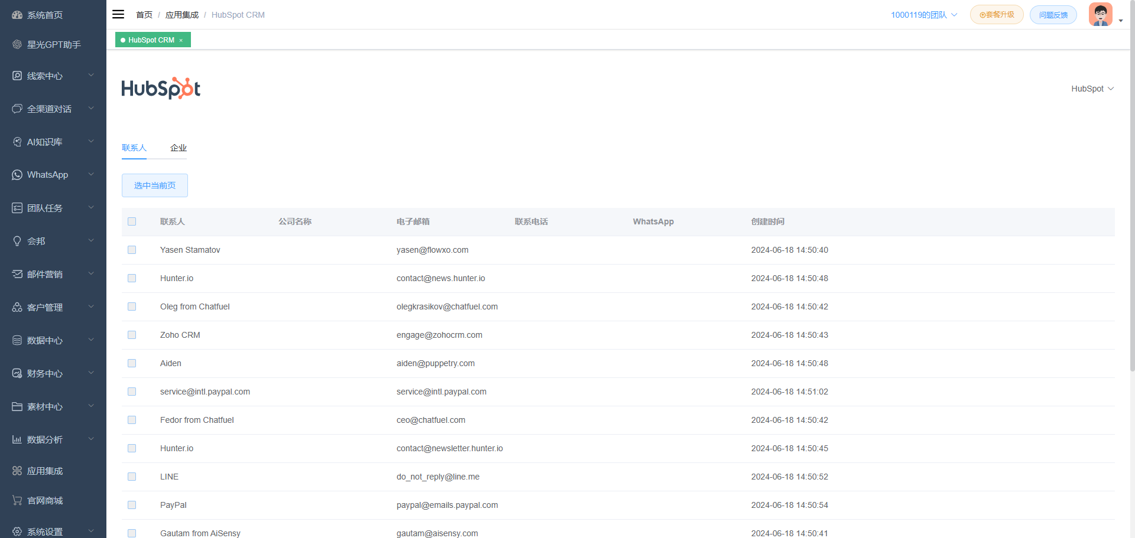
Task: Click the 邮件营销 mail icon
Action: pos(17,274)
